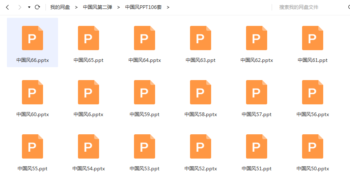Click the file name text 中国风50.pptx
350x180 pixels.
(x=313, y=169)
